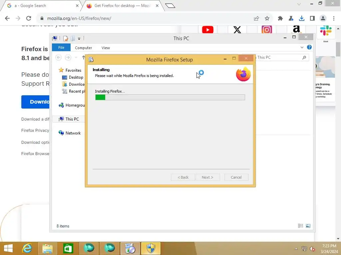This screenshot has height=255, width=341.
Task: Click the muted volume tray icon
Action: 312,249
